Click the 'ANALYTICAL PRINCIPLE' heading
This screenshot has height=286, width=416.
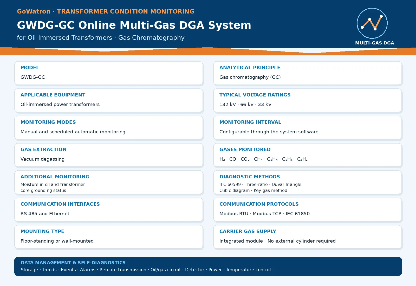click(x=250, y=68)
